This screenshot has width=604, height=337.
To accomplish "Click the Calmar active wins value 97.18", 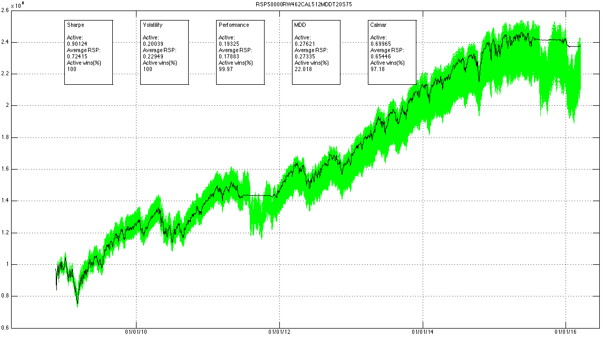I will pyautogui.click(x=377, y=70).
